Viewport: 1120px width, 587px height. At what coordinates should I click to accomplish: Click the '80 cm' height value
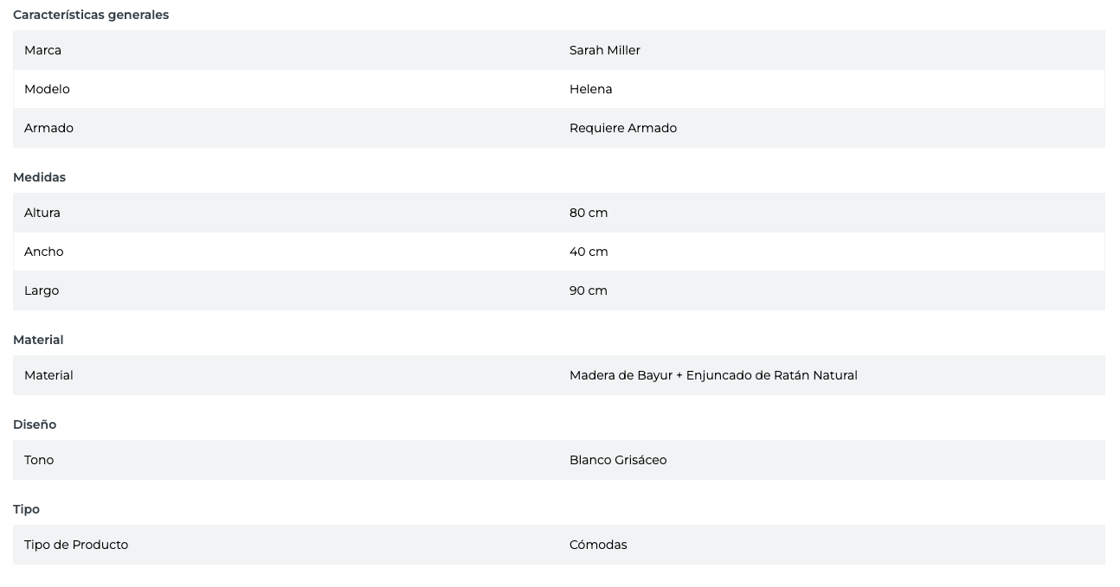point(588,213)
